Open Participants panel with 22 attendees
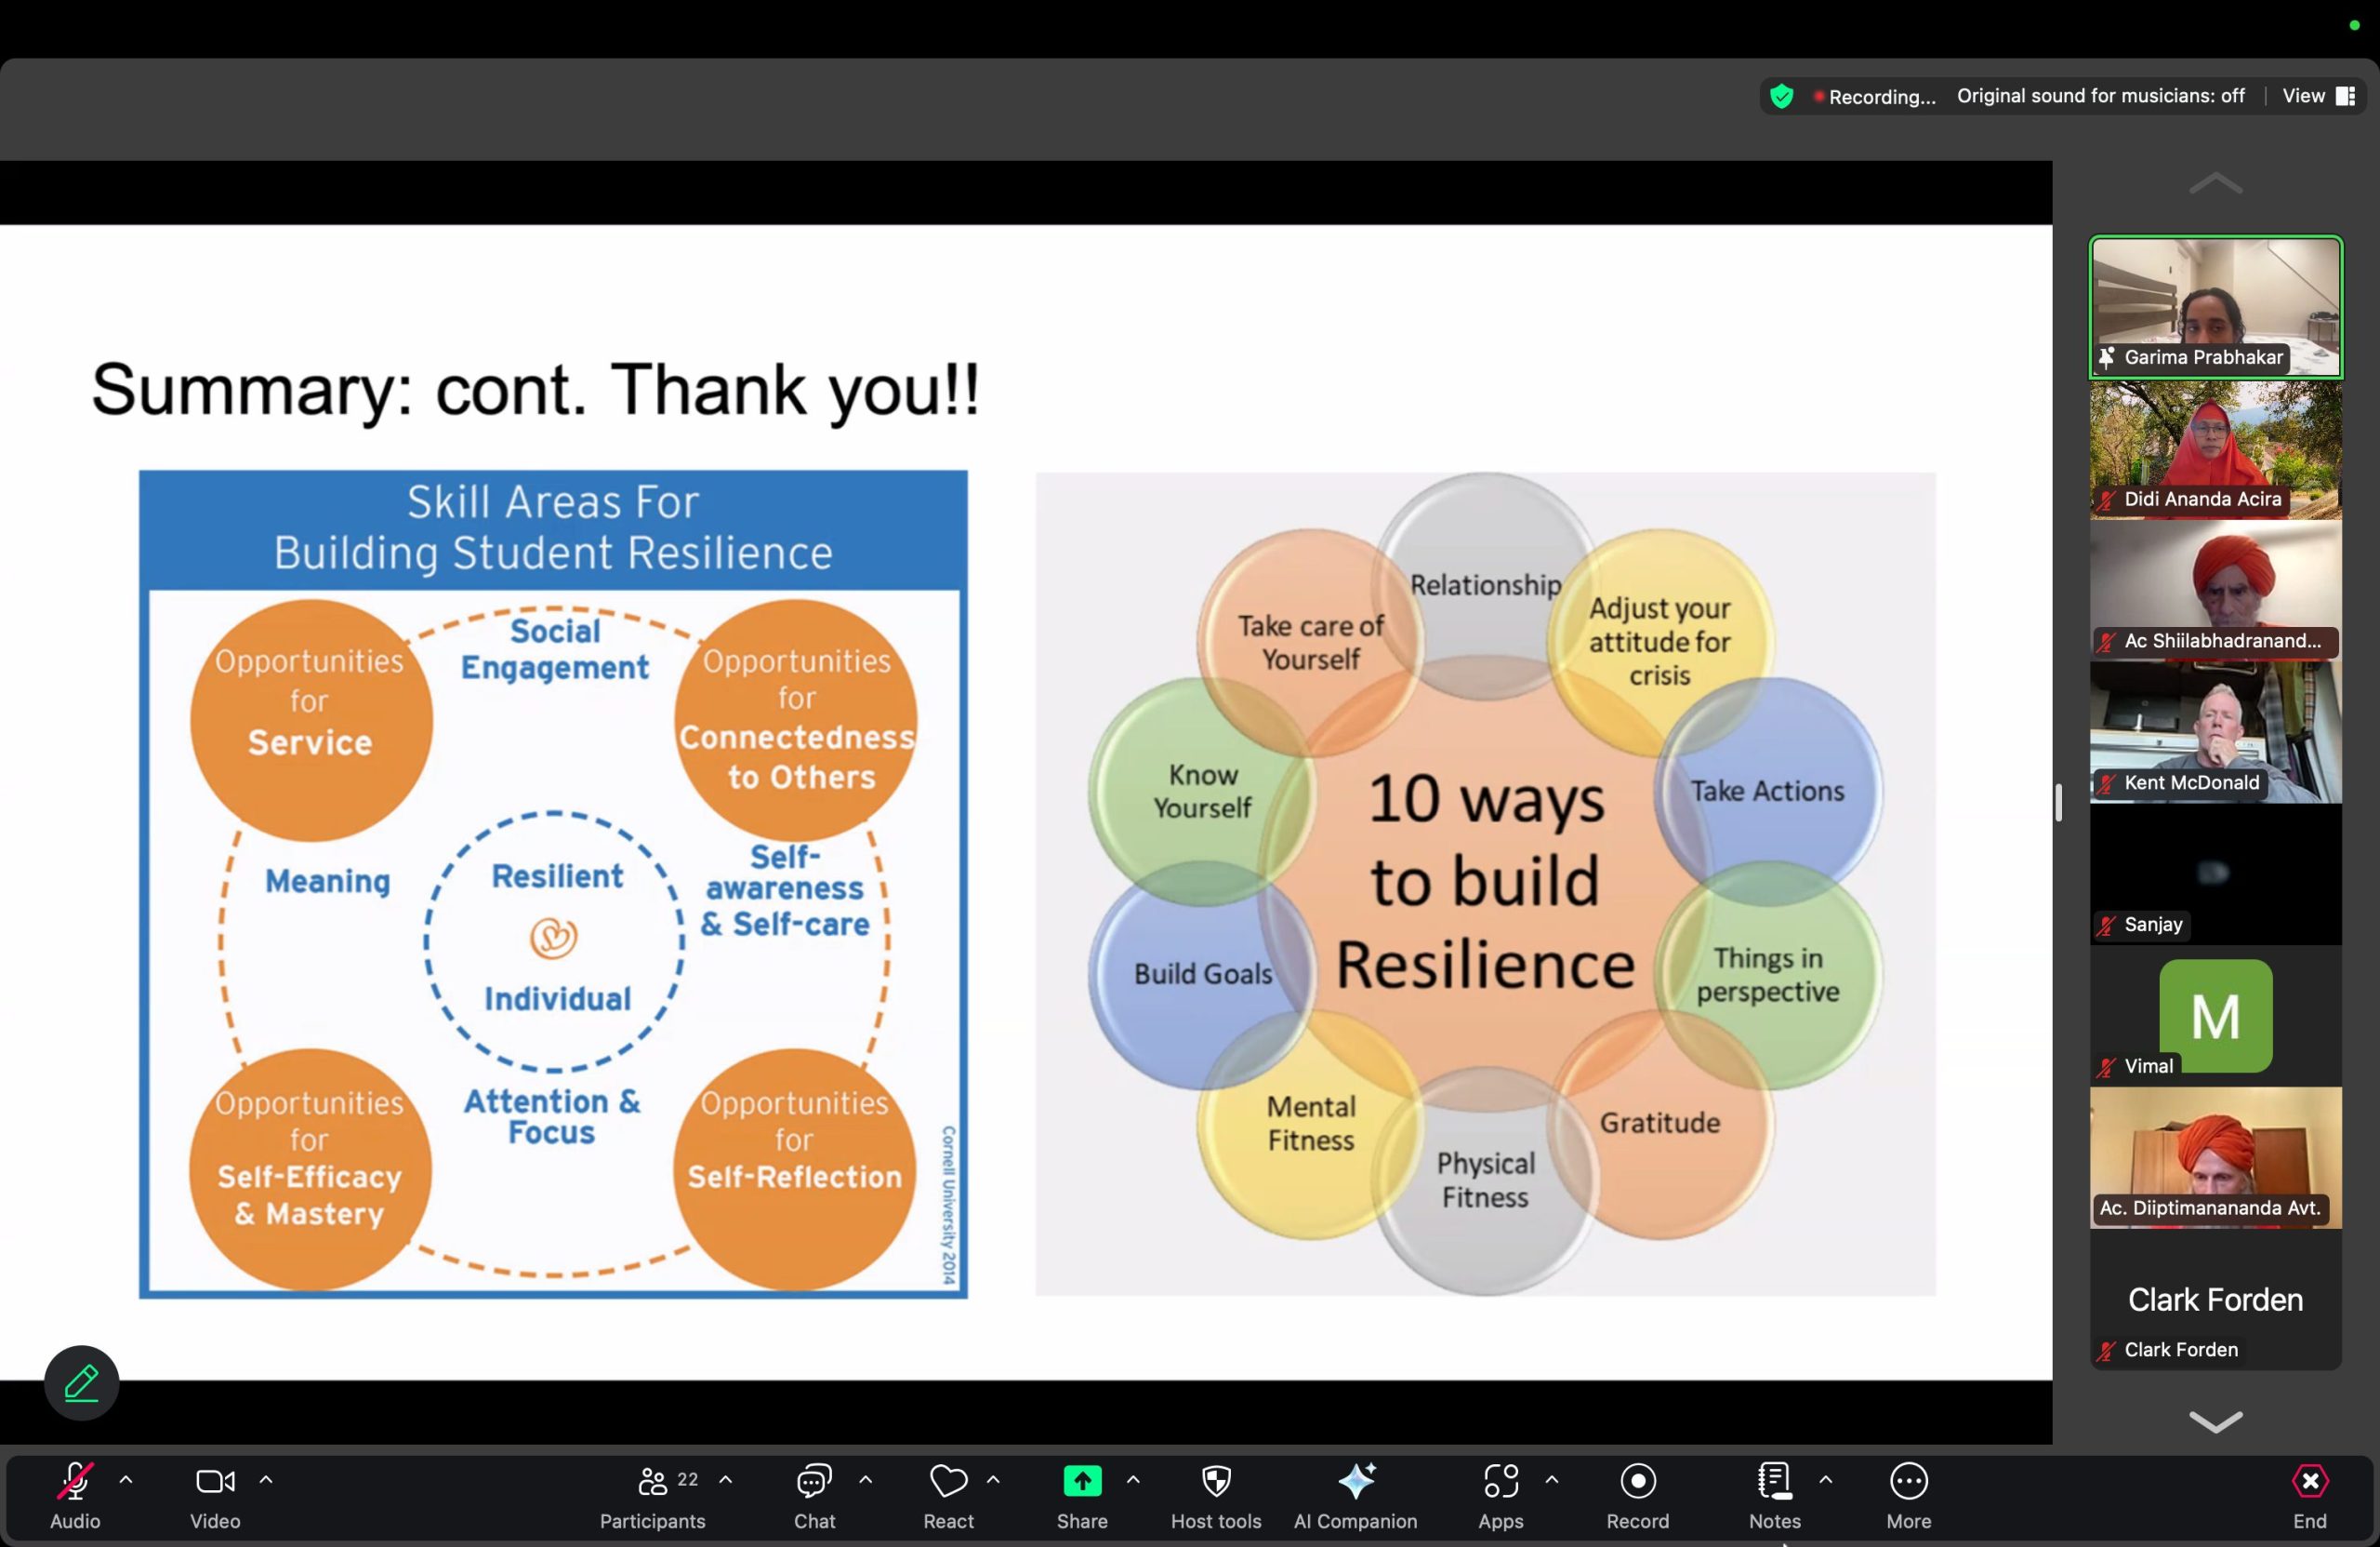This screenshot has width=2380, height=1547. [x=653, y=1482]
